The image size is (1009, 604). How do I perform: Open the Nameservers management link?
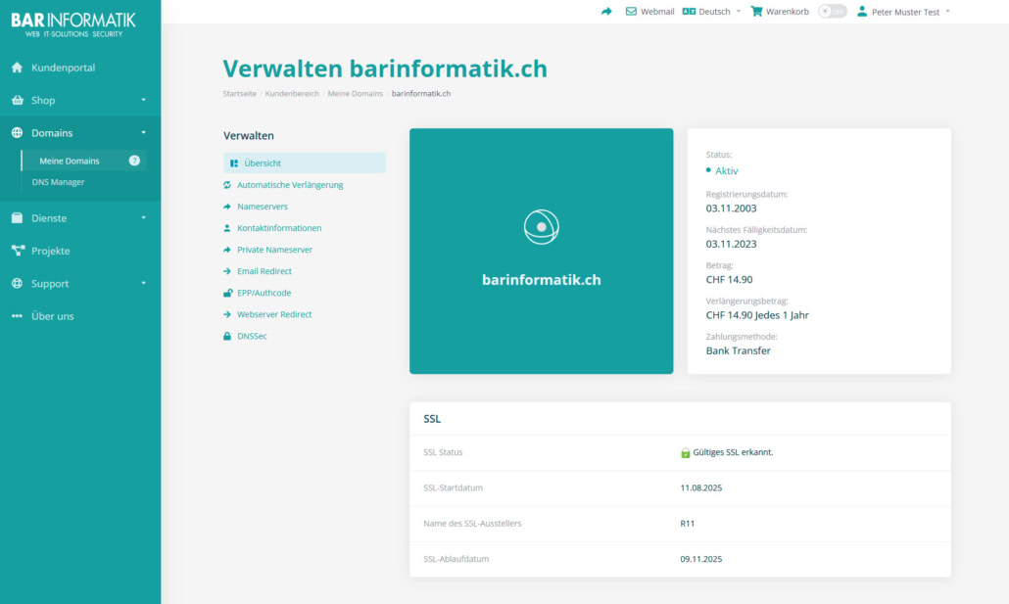263,207
